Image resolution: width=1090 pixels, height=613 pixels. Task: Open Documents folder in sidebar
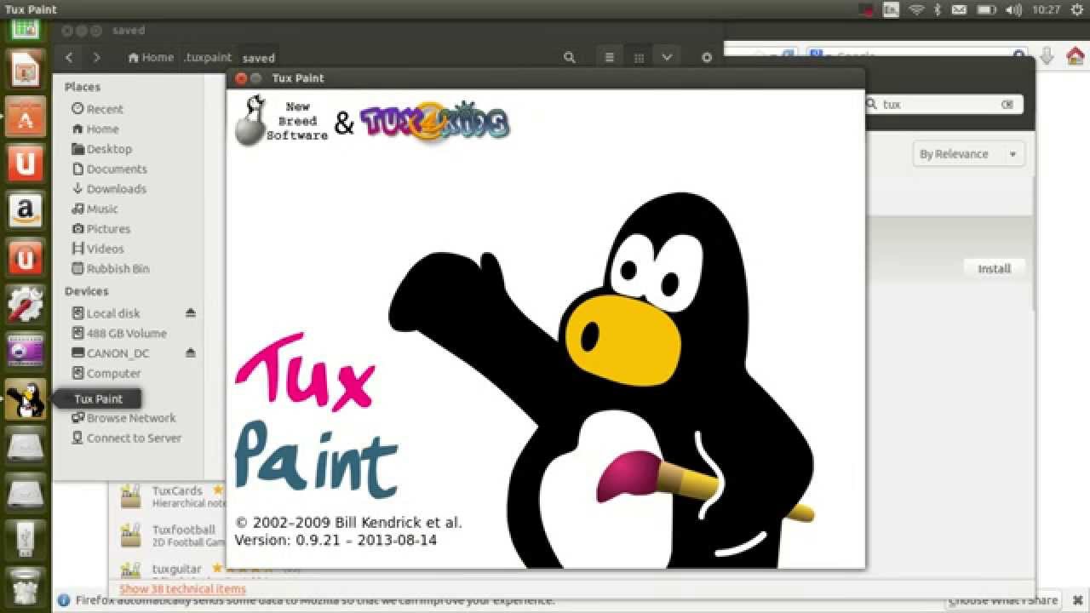coord(108,169)
